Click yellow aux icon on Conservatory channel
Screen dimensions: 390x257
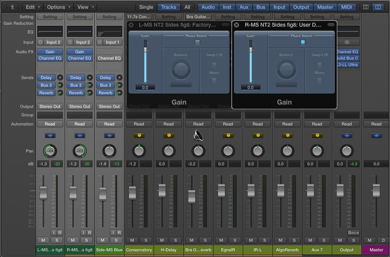tap(139, 135)
